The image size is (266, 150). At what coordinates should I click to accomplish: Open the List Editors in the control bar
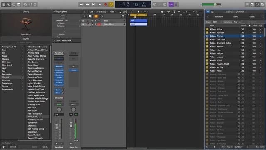coord(247,5)
